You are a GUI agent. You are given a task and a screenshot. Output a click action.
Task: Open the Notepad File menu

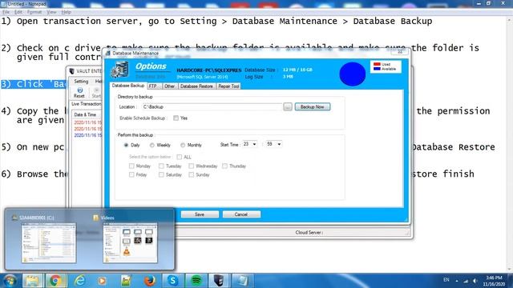(x=6, y=12)
